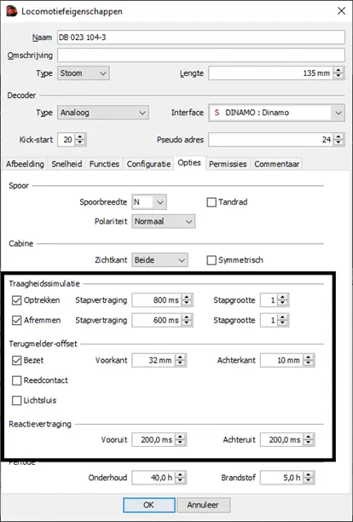The height and width of the screenshot is (522, 353).
Task: Enable the Tandrad checkbox
Action: pos(211,202)
